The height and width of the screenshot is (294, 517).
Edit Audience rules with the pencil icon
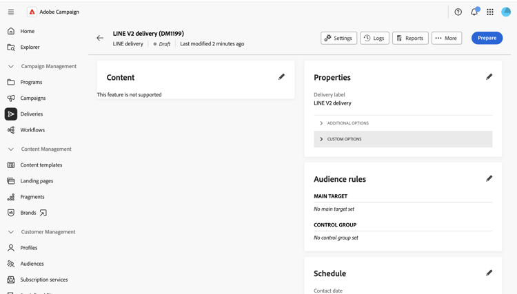[x=489, y=178]
